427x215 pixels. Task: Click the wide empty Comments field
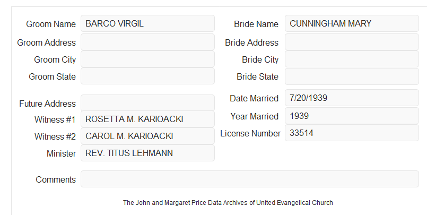(250, 179)
